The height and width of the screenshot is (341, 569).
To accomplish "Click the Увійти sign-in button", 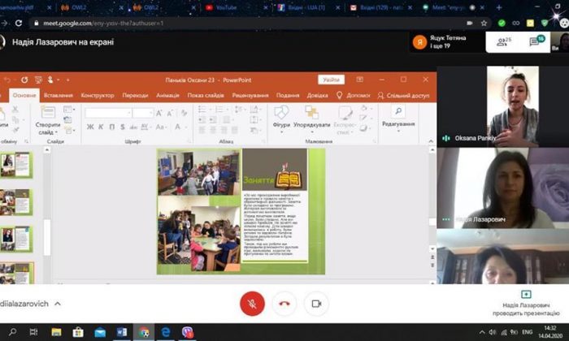I will click(332, 80).
